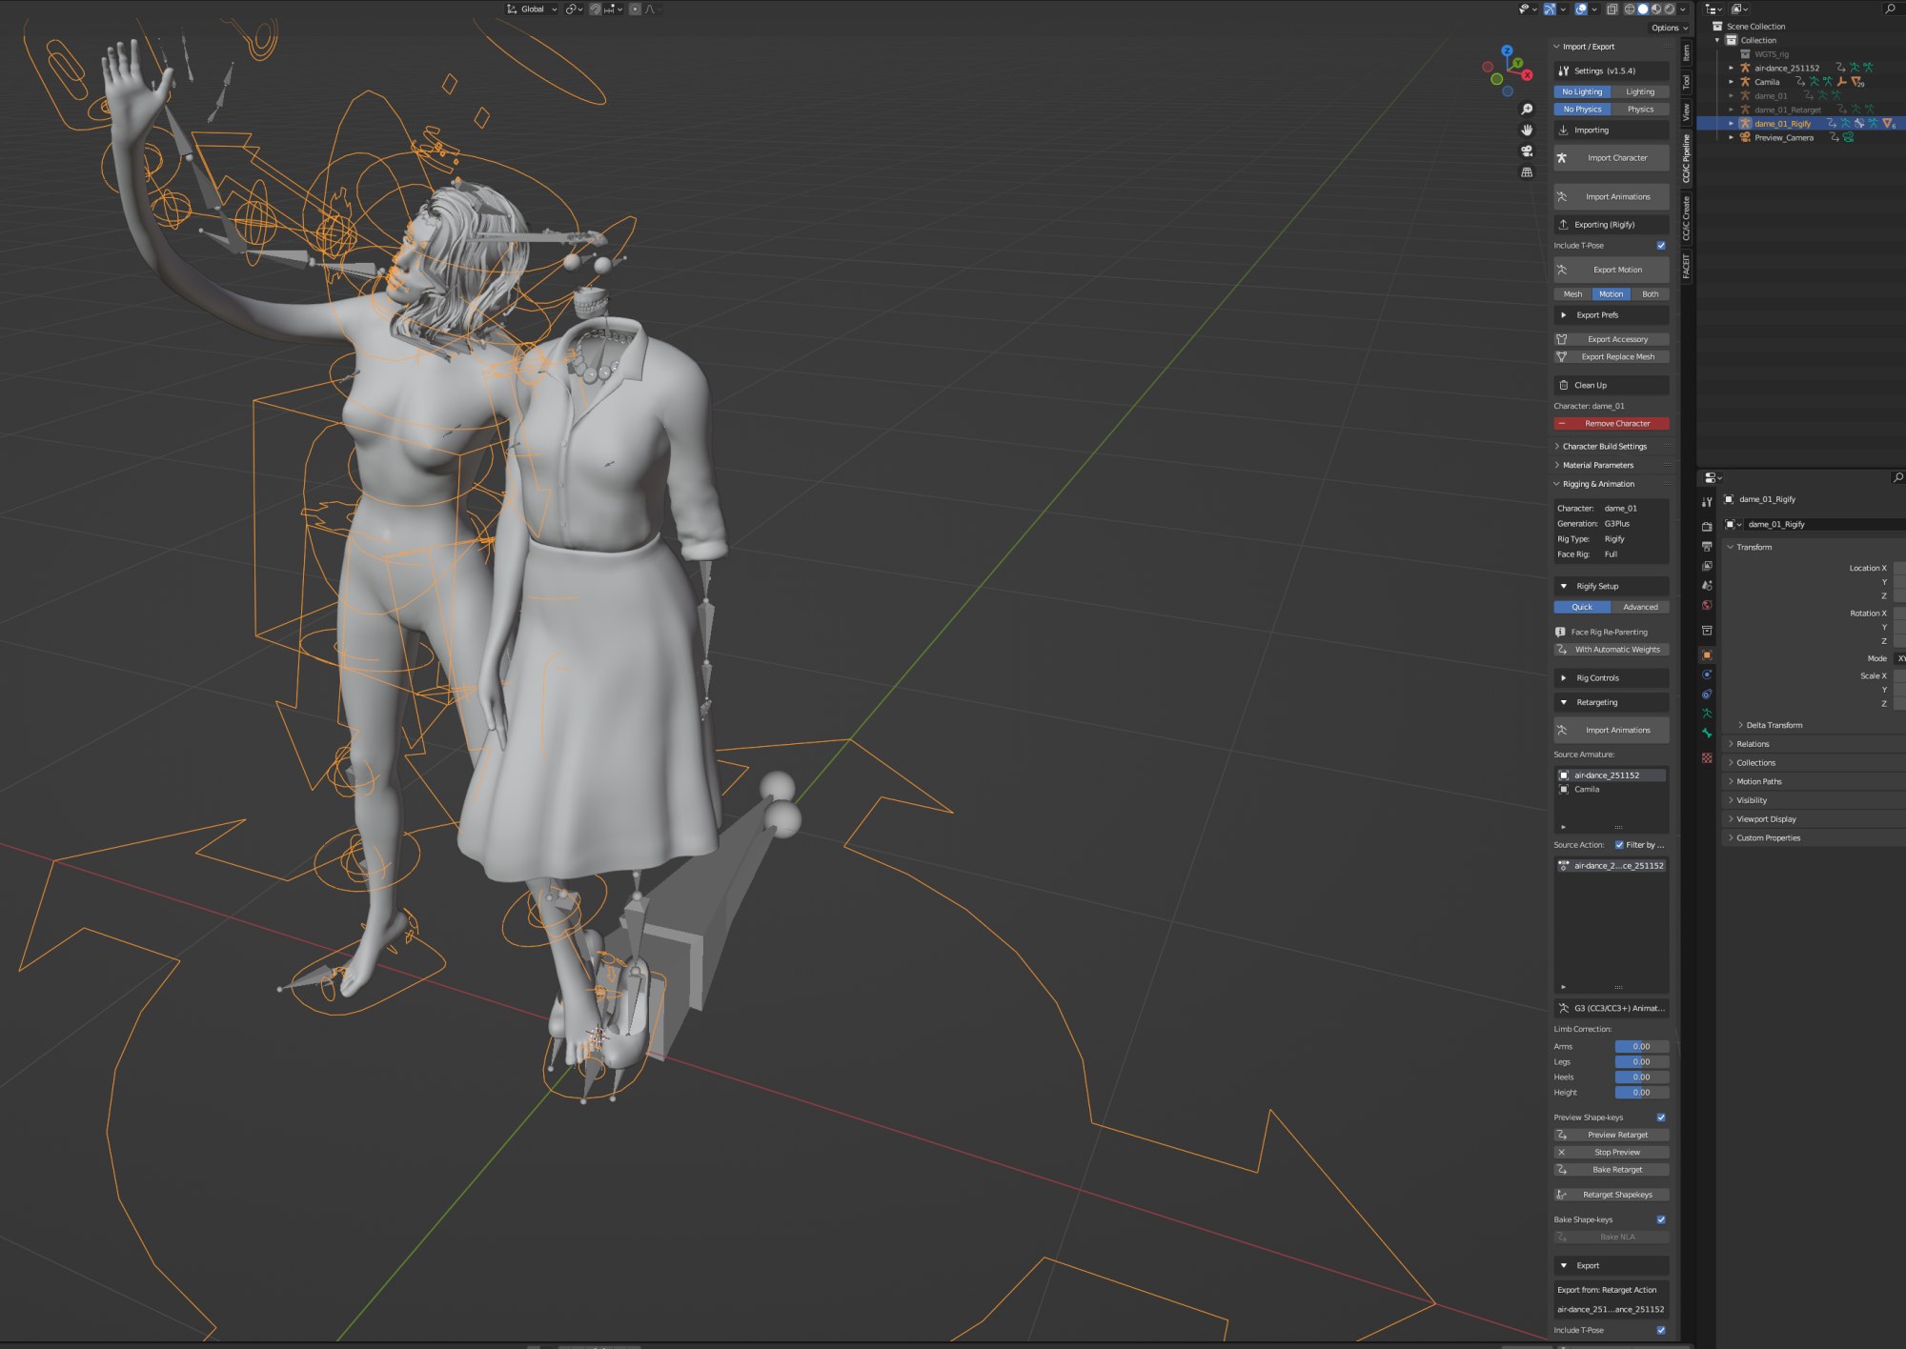Toggle the Filter by checkbox
The height and width of the screenshot is (1349, 1906).
[1619, 845]
